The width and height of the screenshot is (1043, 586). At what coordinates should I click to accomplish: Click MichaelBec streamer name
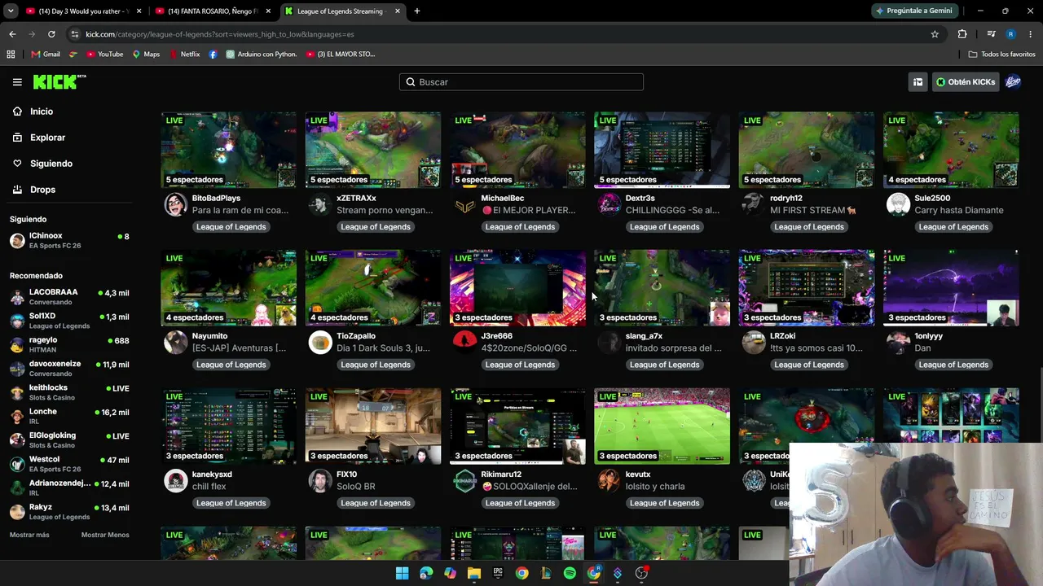pos(503,198)
